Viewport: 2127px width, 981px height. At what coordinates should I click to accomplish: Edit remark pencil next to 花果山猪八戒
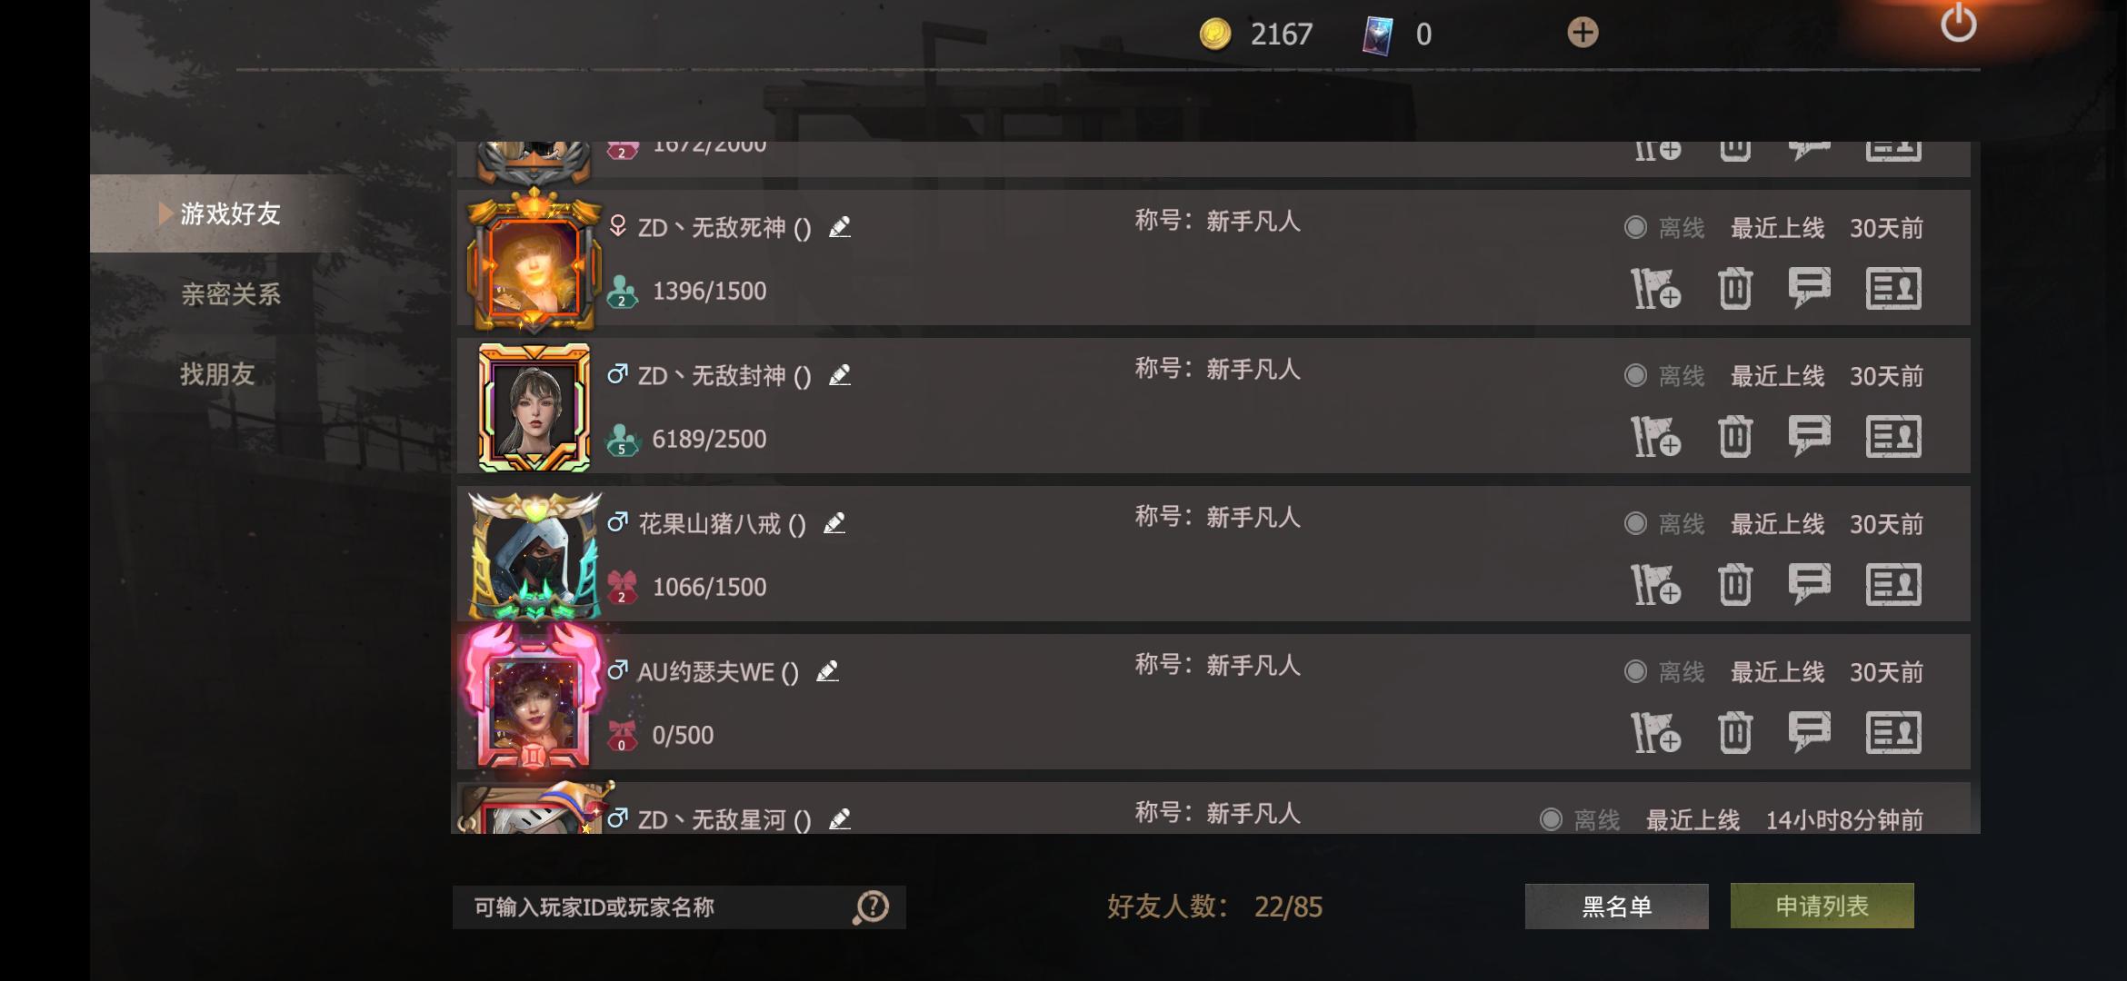(834, 523)
